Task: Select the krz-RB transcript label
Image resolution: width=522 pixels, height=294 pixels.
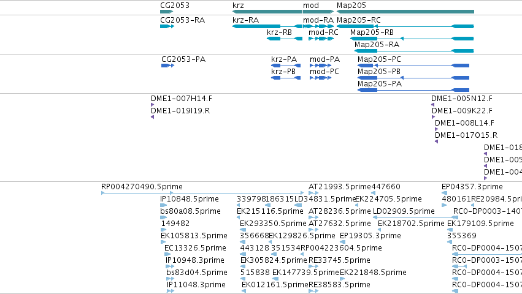Action: [279, 32]
